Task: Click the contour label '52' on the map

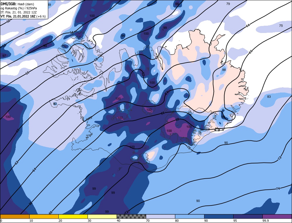Action: 4,46
